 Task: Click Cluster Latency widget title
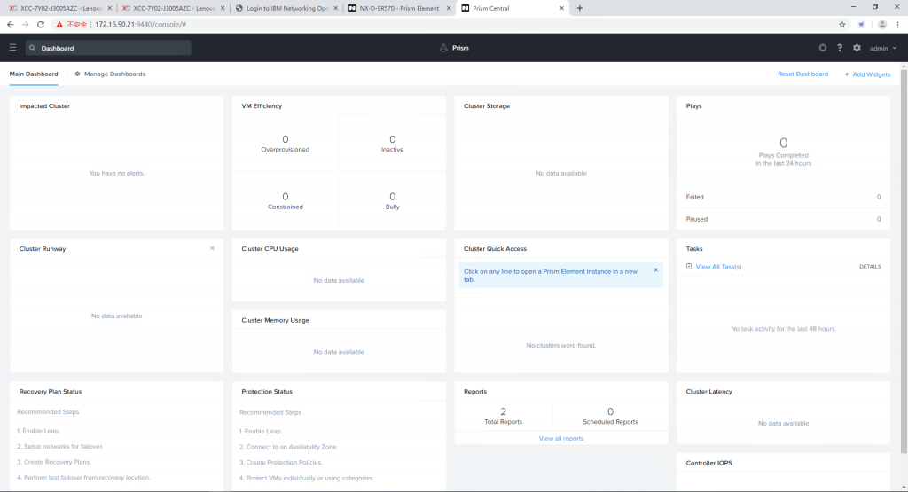(x=708, y=391)
